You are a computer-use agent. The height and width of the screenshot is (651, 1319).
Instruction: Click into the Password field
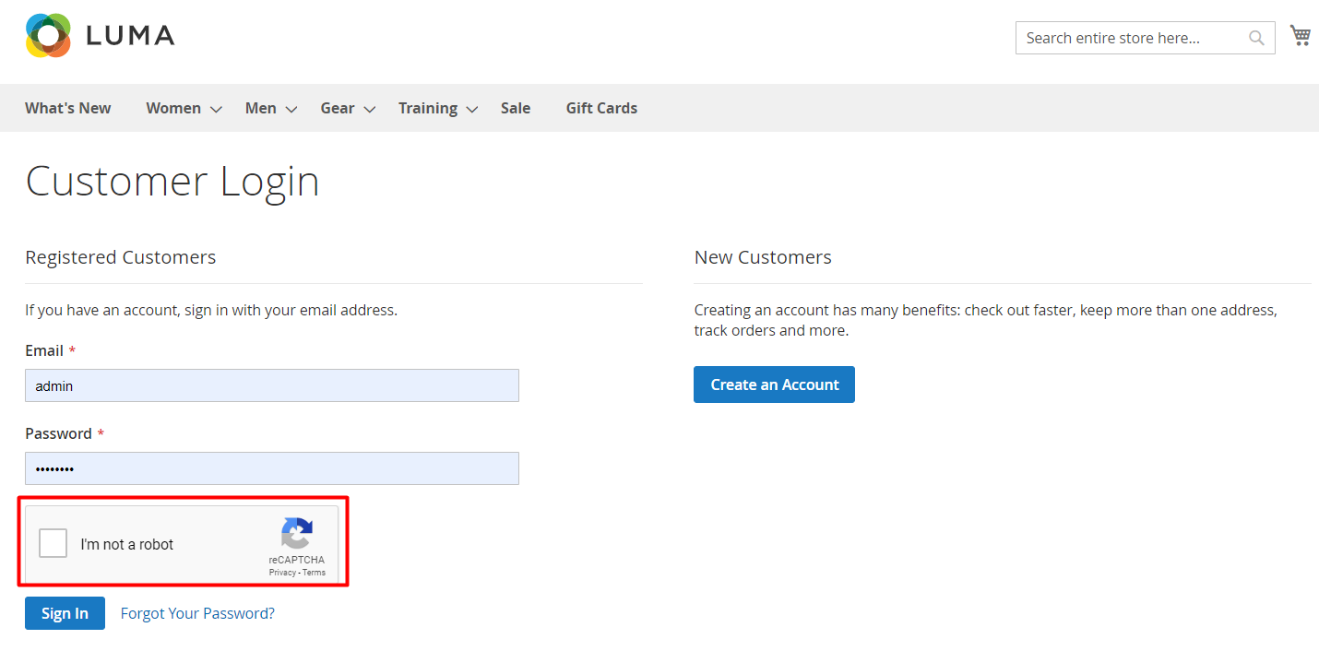click(x=272, y=468)
